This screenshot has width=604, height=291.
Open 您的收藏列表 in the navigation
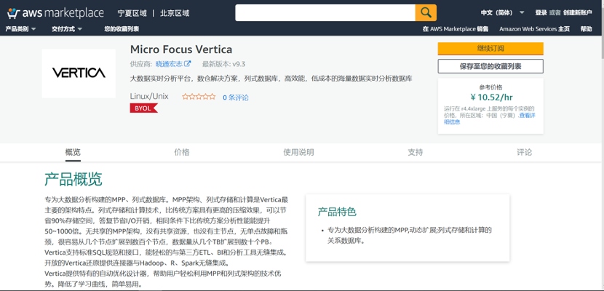point(122,29)
